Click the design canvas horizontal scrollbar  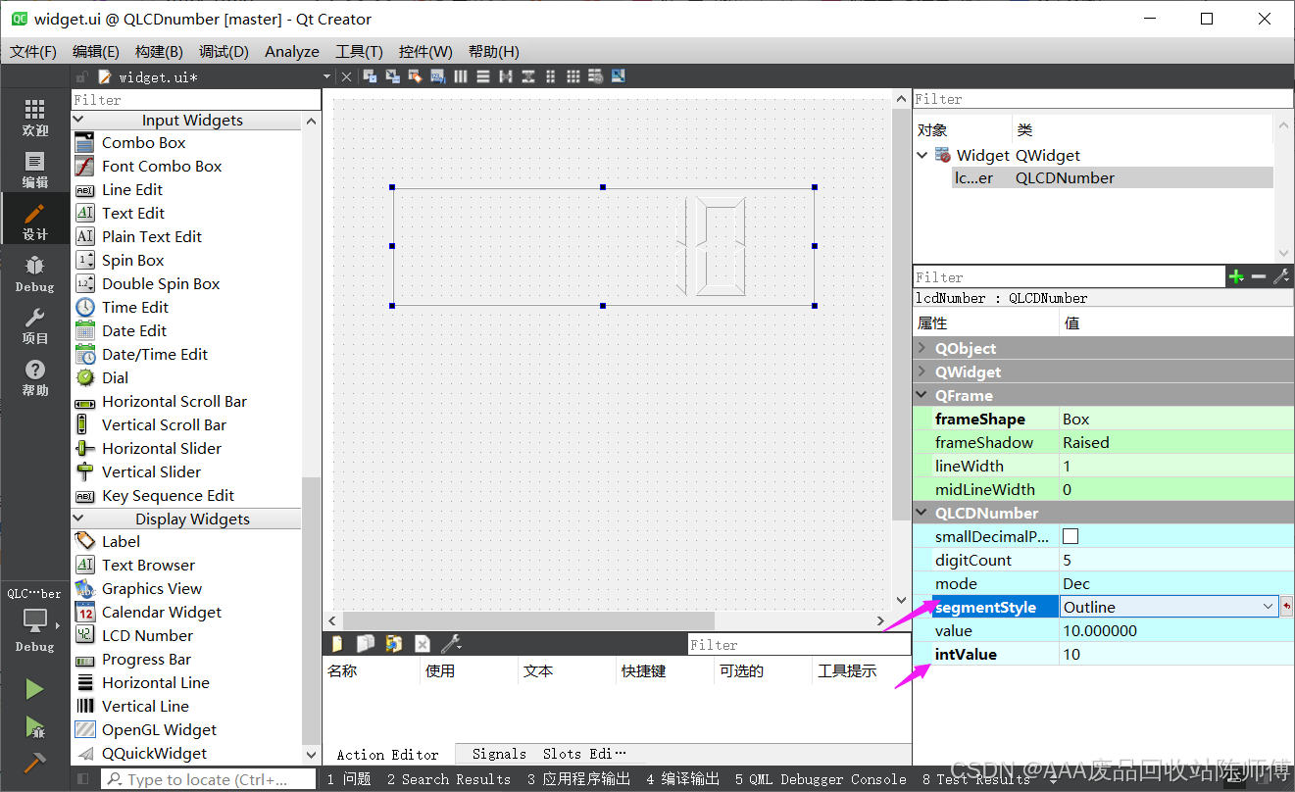coord(529,620)
